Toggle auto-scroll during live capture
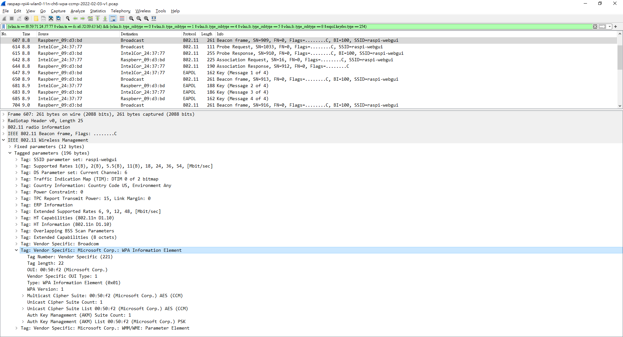Image resolution: width=623 pixels, height=337 pixels. pos(113,18)
